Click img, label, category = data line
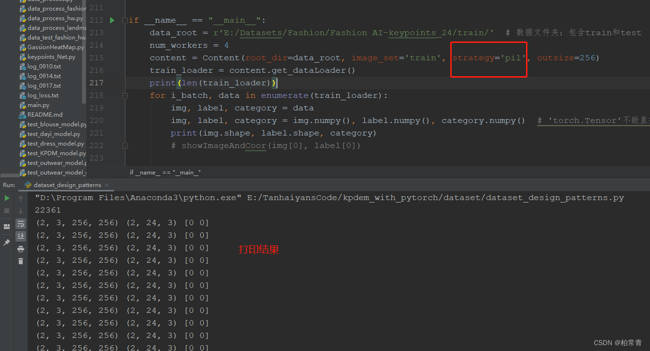 [242, 108]
